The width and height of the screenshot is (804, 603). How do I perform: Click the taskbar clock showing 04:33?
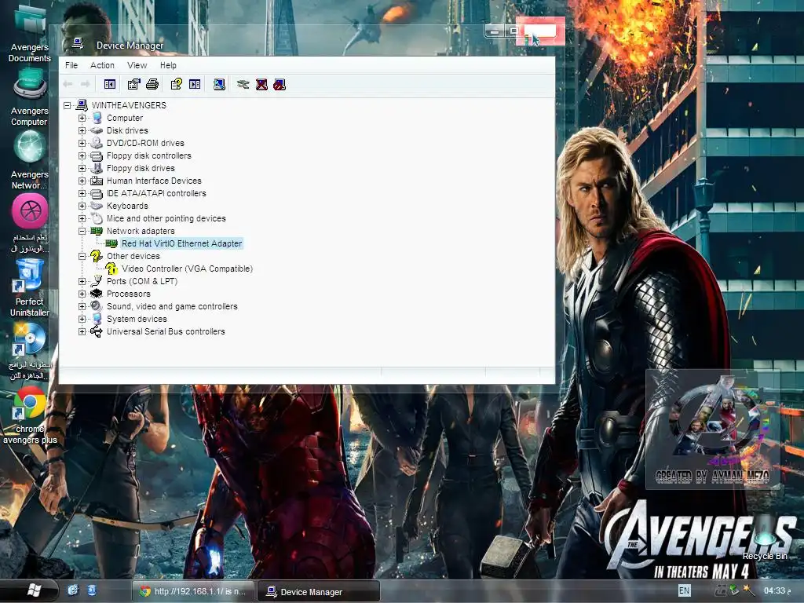(777, 590)
